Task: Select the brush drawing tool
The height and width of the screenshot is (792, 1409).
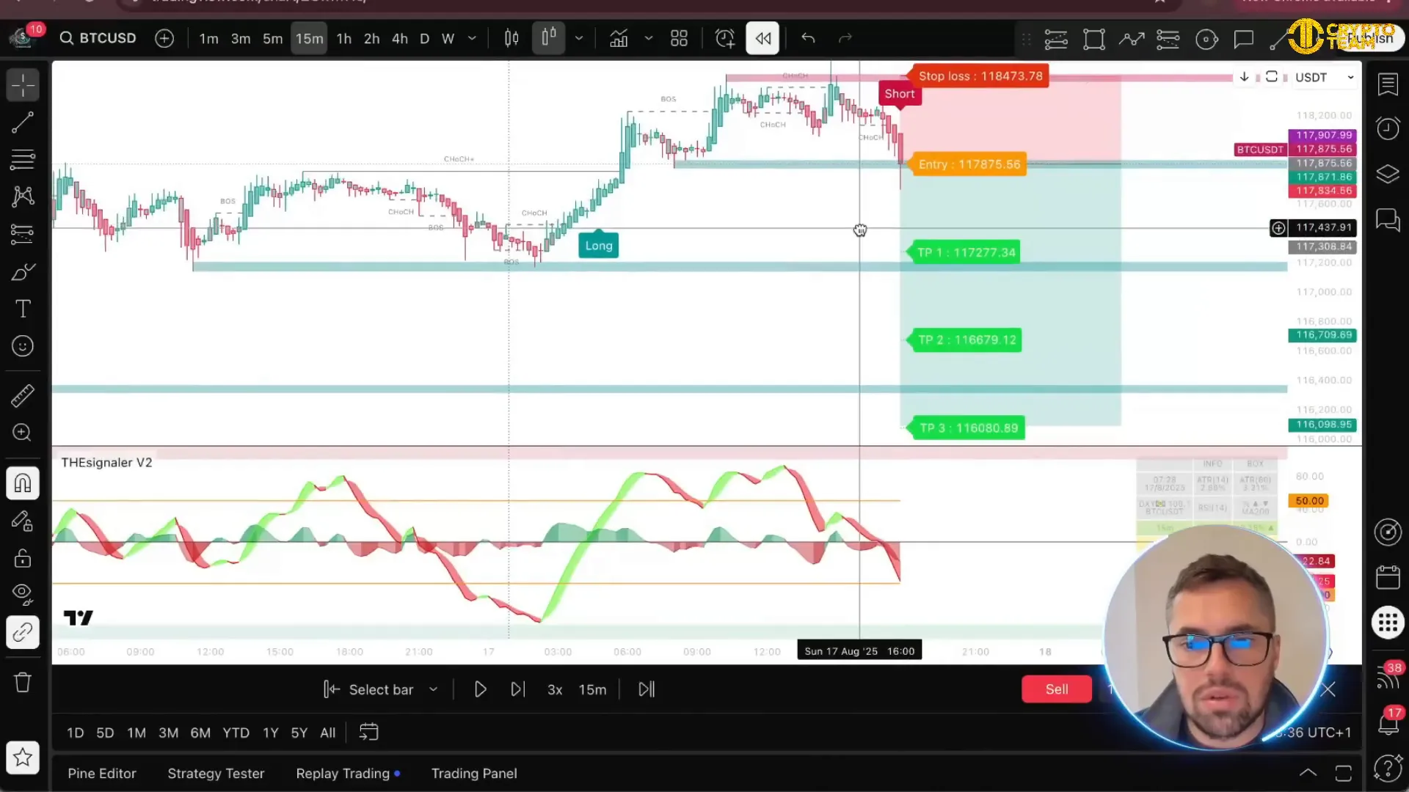Action: (23, 272)
